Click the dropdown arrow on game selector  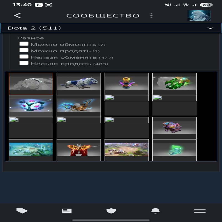[x=210, y=28]
